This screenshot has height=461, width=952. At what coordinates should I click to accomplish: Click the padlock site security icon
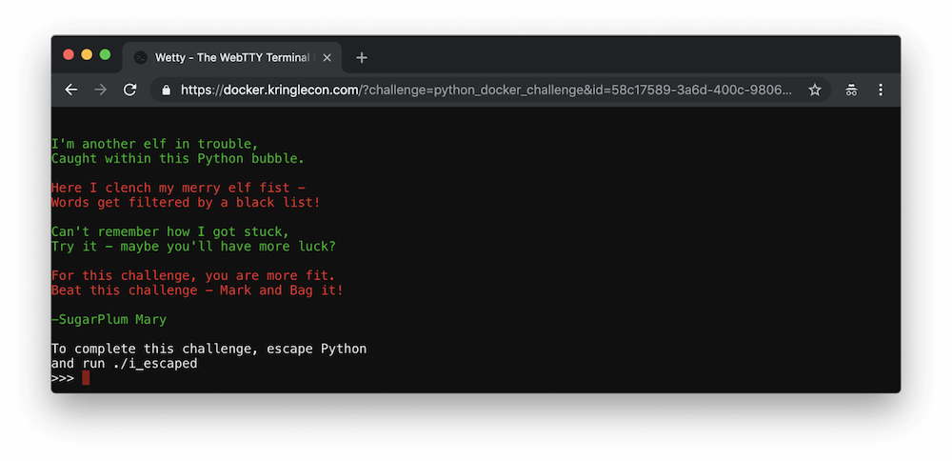coord(166,90)
